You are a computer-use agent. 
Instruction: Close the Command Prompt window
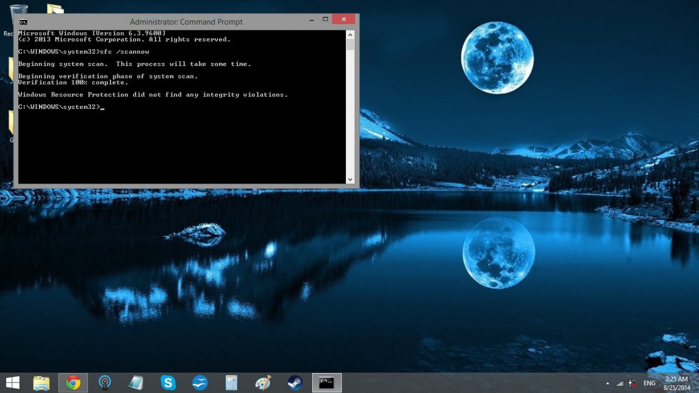[x=344, y=20]
